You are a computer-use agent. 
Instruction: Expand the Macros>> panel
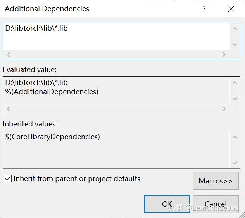click(x=216, y=181)
